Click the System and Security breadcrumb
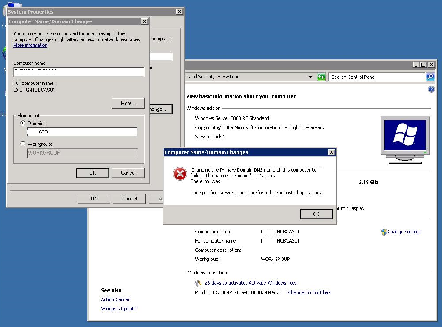This screenshot has height=327, width=442. point(200,77)
